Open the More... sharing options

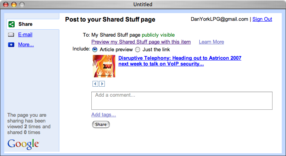tap(26, 45)
